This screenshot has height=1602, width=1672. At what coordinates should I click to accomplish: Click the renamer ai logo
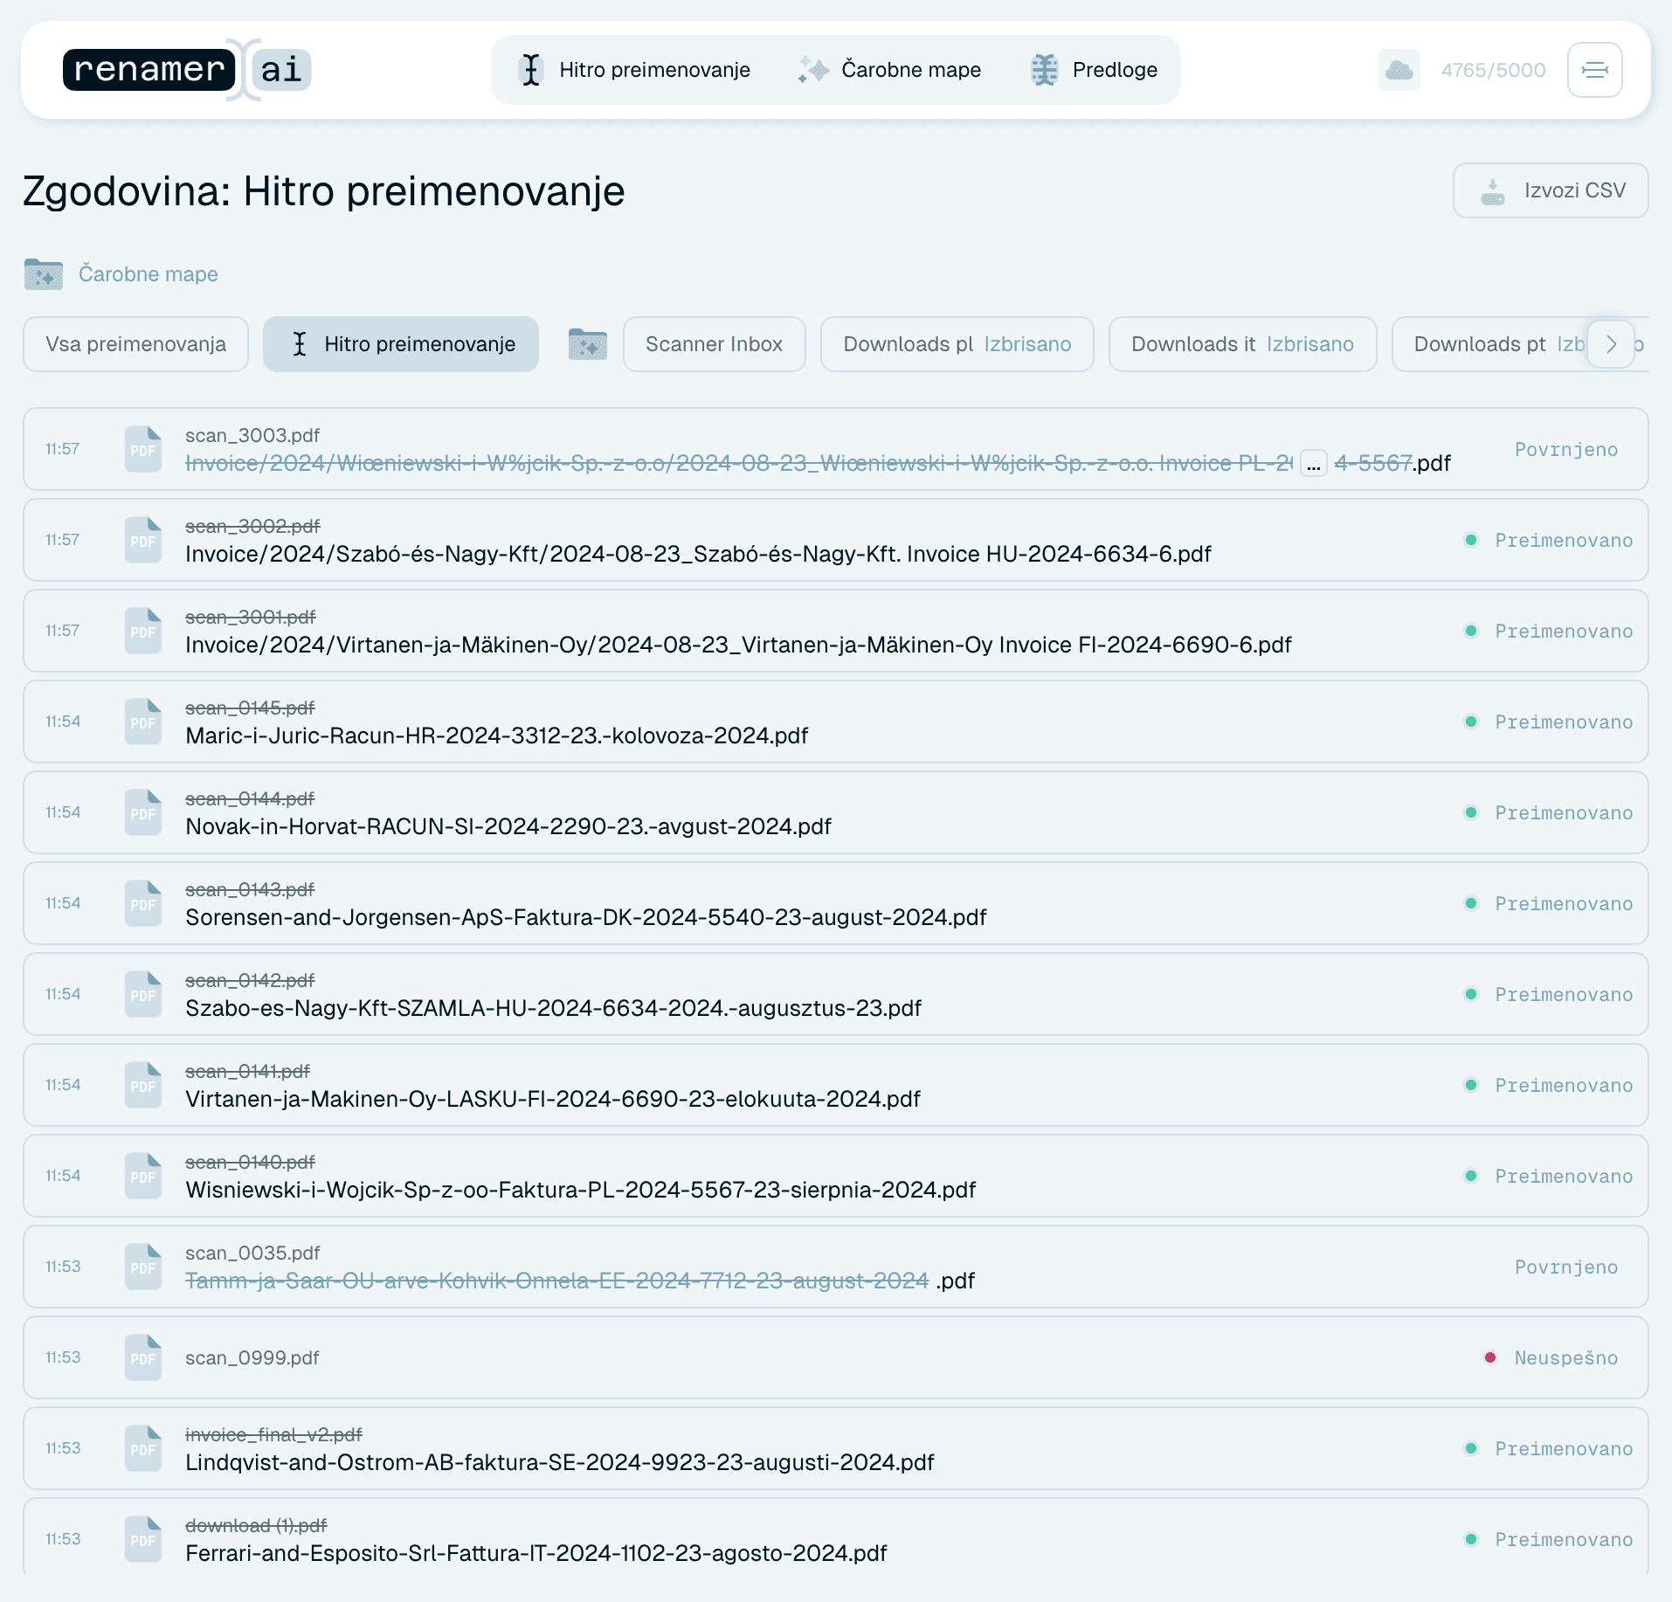[187, 70]
